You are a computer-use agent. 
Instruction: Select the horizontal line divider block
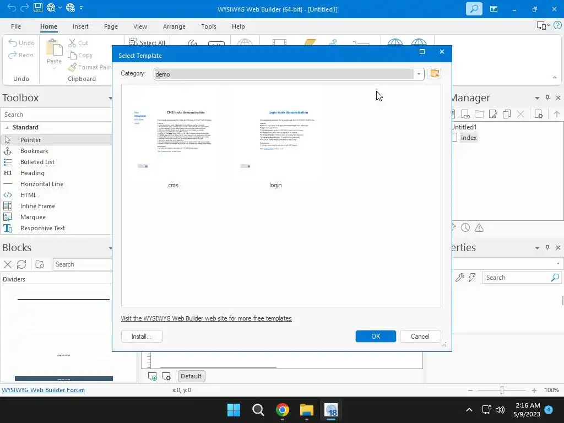[63, 299]
